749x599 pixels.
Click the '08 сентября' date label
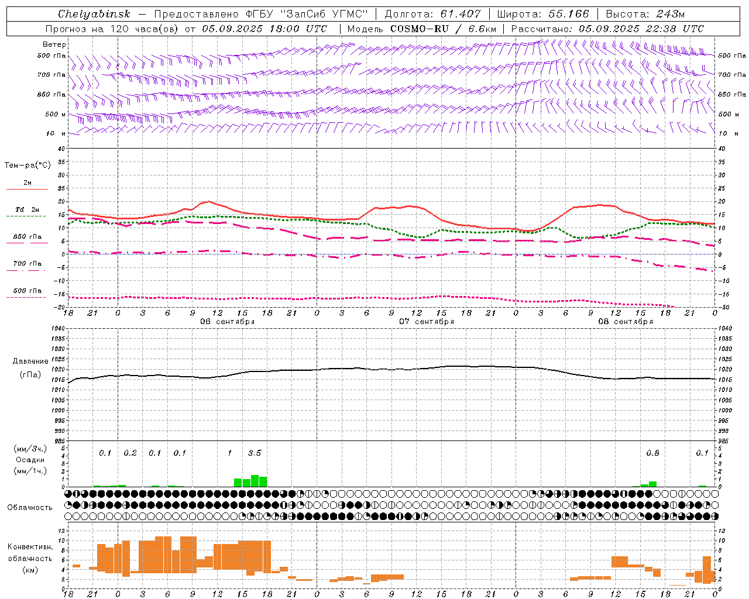(x=626, y=322)
